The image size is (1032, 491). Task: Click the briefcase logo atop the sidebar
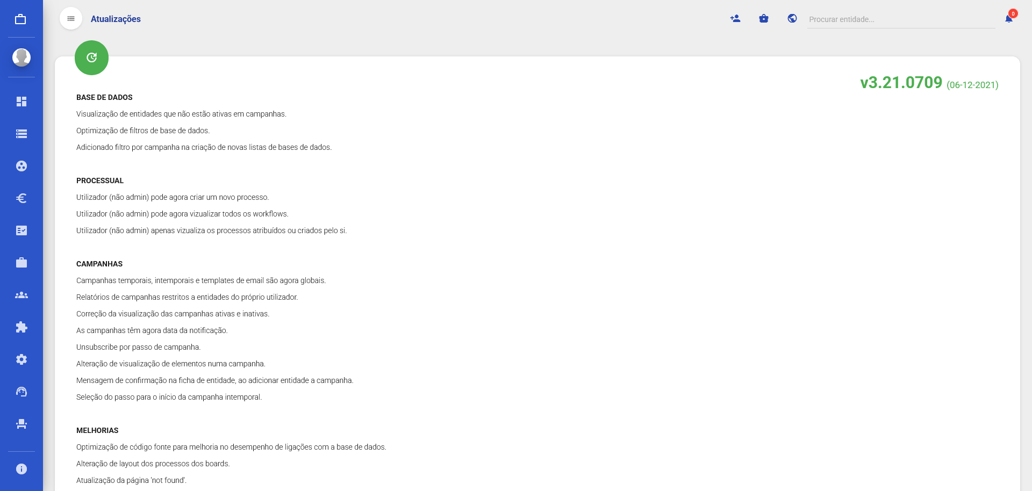click(21, 19)
